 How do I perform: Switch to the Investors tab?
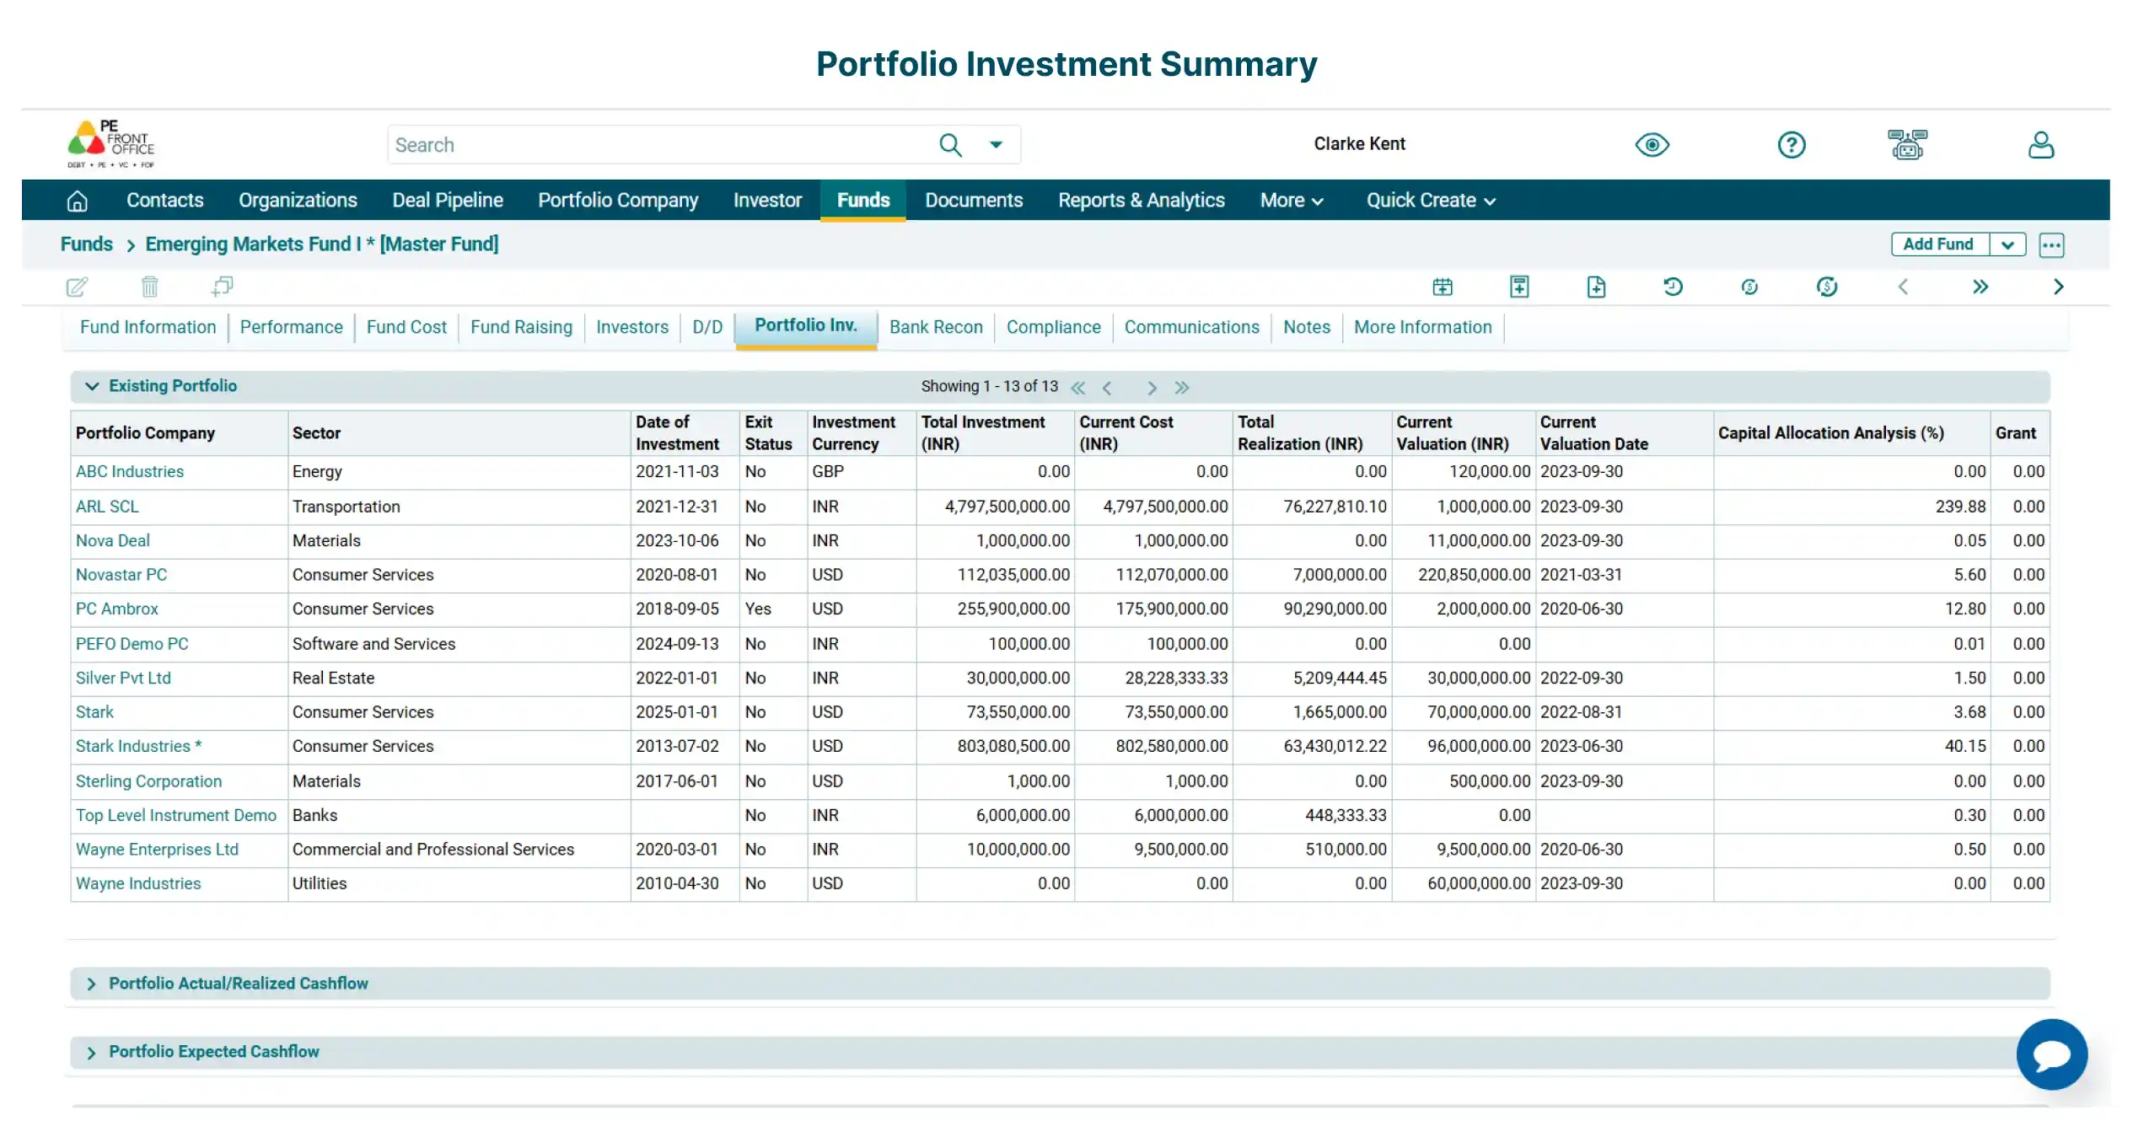[x=632, y=328]
